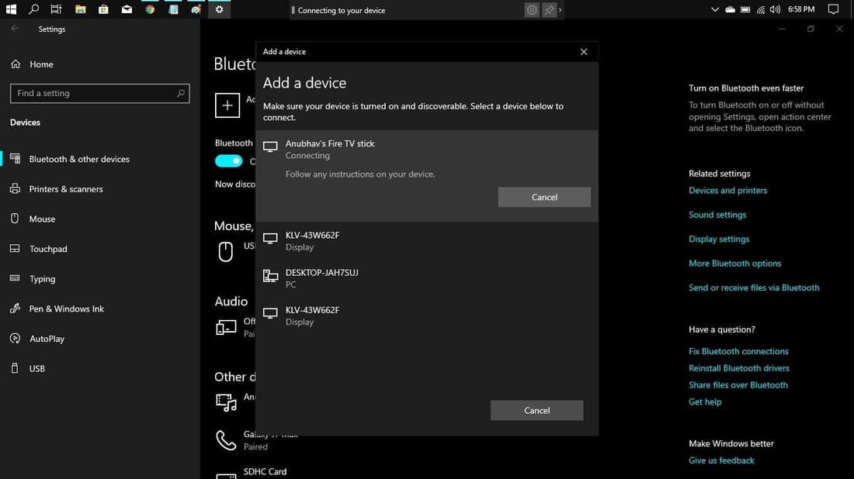Open Mail app from the taskbar
Viewport: 854px width, 479px height.
[127, 9]
